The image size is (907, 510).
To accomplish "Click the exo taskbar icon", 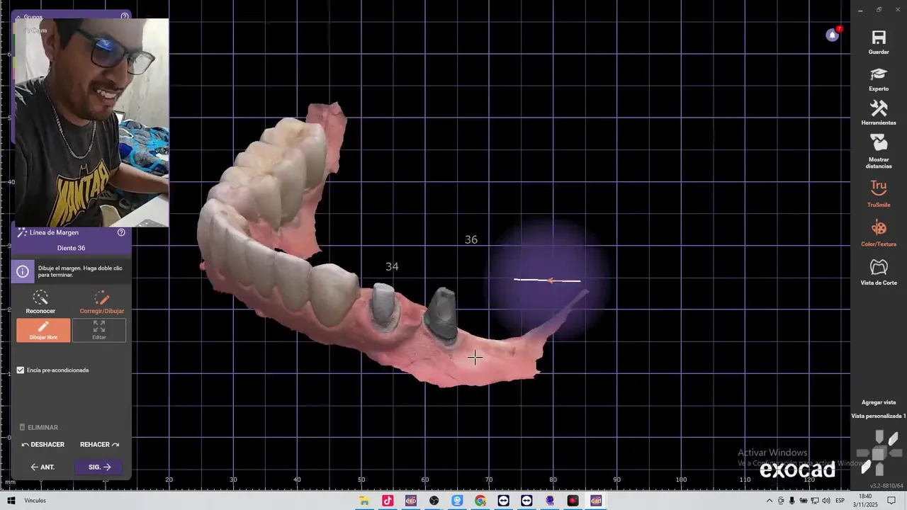I will click(x=411, y=501).
